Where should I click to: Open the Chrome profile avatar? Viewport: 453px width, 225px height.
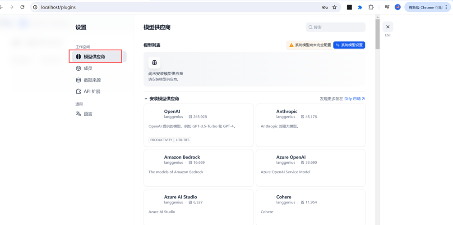pyautogui.click(x=398, y=8)
